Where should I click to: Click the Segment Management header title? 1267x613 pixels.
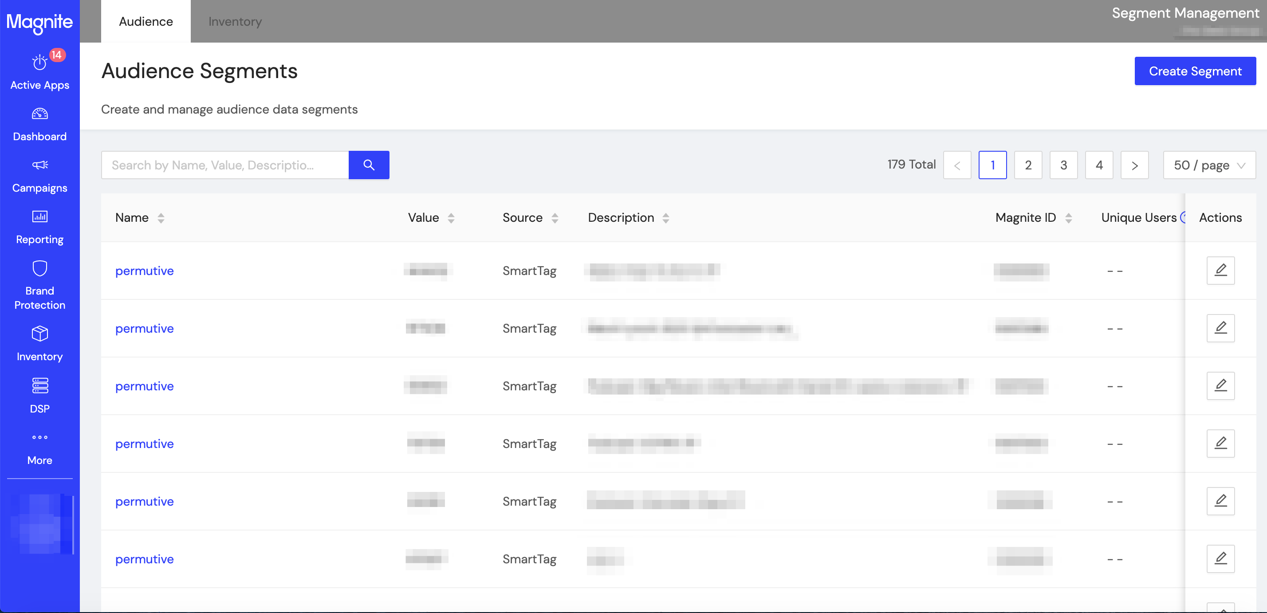1185,13
